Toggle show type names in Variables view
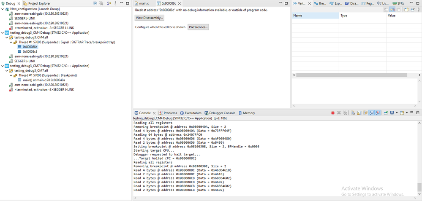Screen dimensions: 422x201 click(386, 10)
